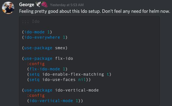Click the line '(use-package flx-ido'

pos(47,58)
